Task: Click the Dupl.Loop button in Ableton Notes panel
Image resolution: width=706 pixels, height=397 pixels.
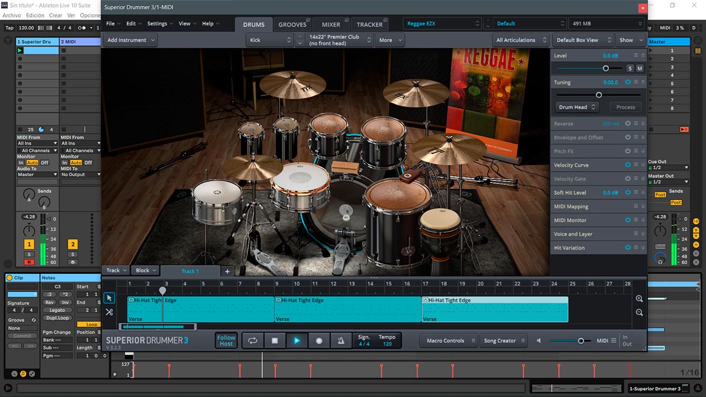Action: (x=57, y=318)
